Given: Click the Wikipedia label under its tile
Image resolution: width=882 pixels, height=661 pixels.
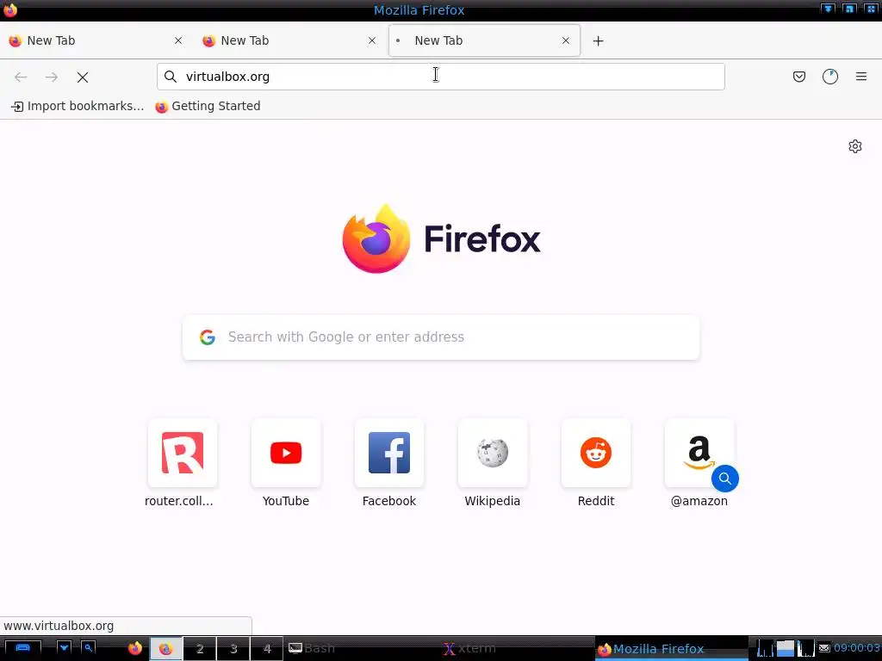Looking at the screenshot, I should point(492,501).
